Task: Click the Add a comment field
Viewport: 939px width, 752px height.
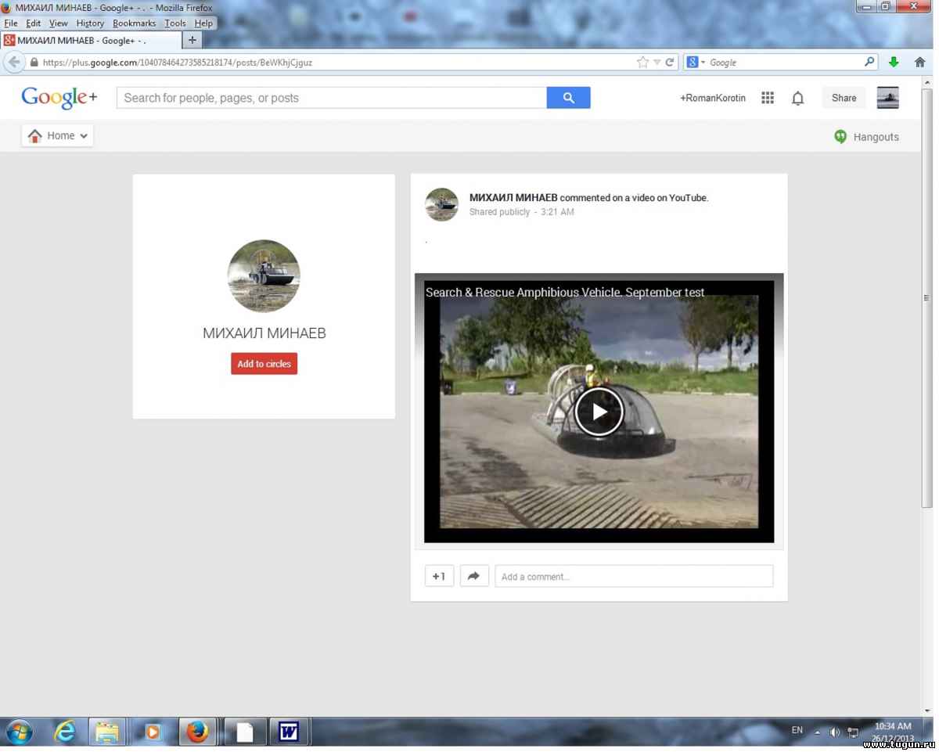Action: coord(634,576)
